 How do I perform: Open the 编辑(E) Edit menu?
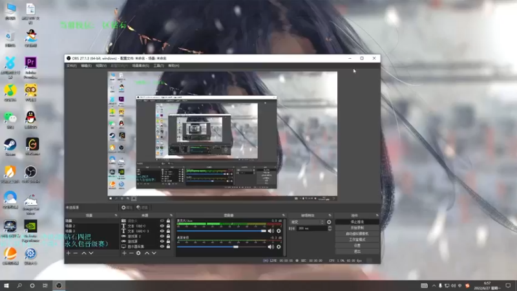[x=87, y=66]
